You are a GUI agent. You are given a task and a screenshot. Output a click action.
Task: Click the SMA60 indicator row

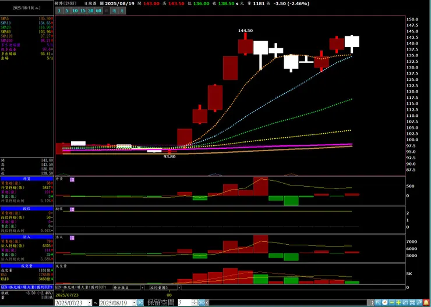click(x=27, y=32)
